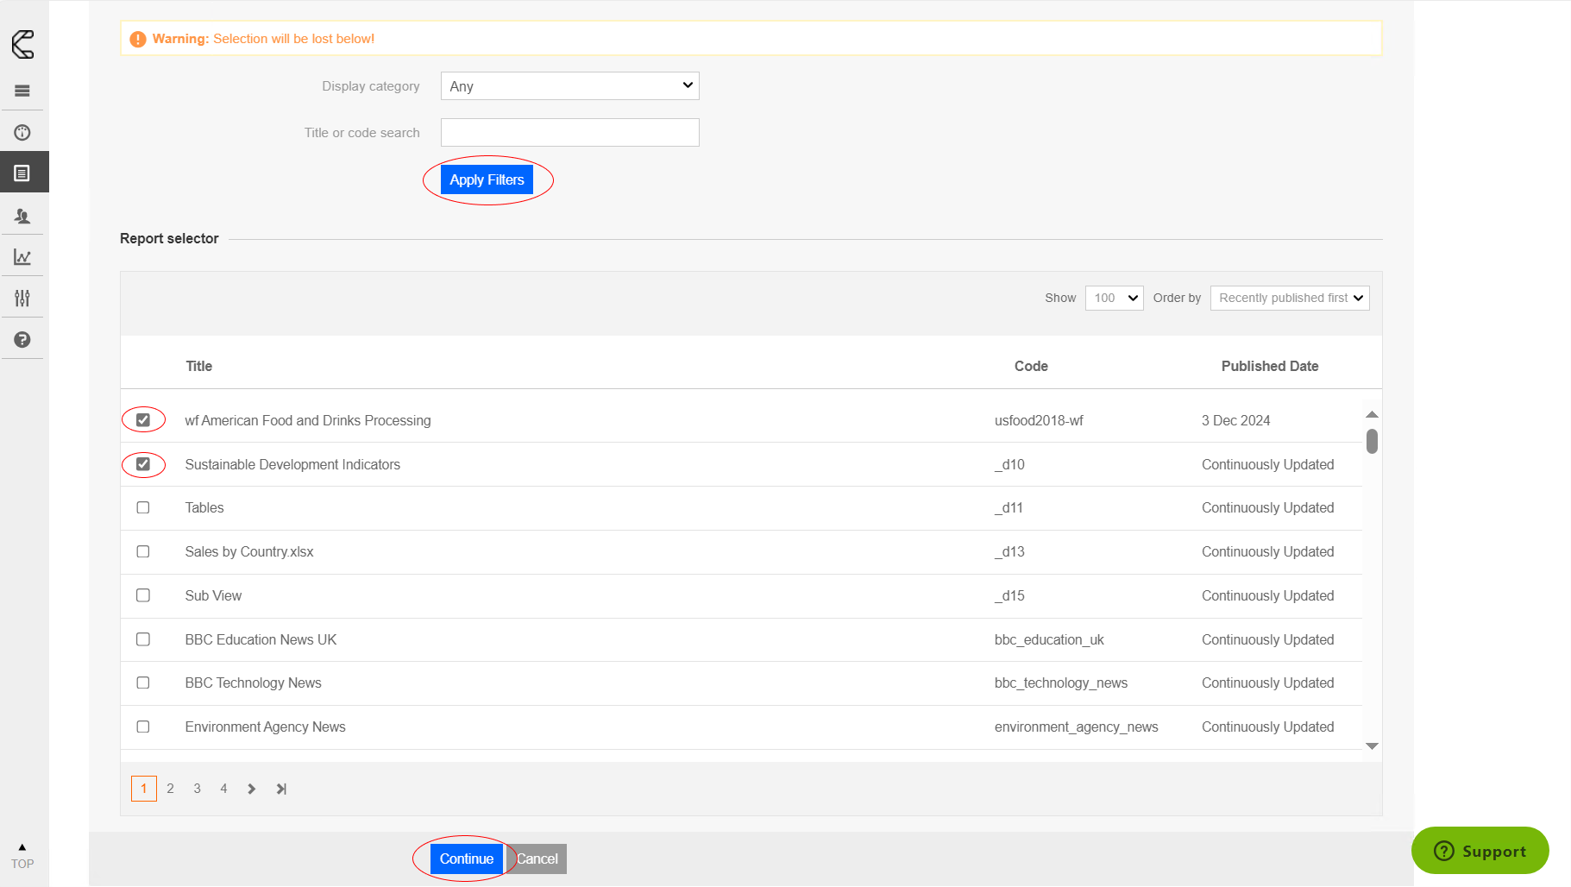Change the Show 100 rows dropdown
This screenshot has width=1571, height=887.
pos(1114,298)
